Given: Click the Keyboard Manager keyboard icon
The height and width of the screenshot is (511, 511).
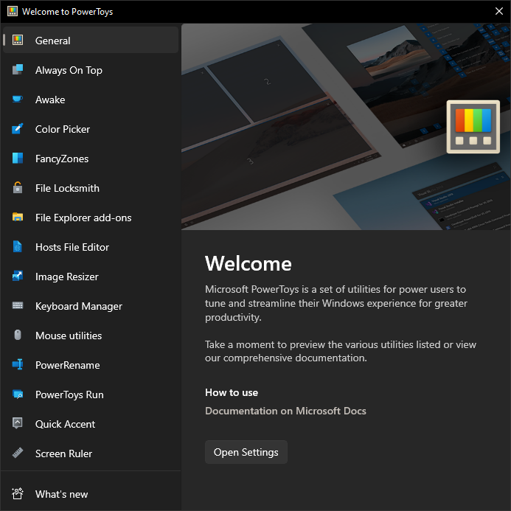Looking at the screenshot, I should (18, 306).
